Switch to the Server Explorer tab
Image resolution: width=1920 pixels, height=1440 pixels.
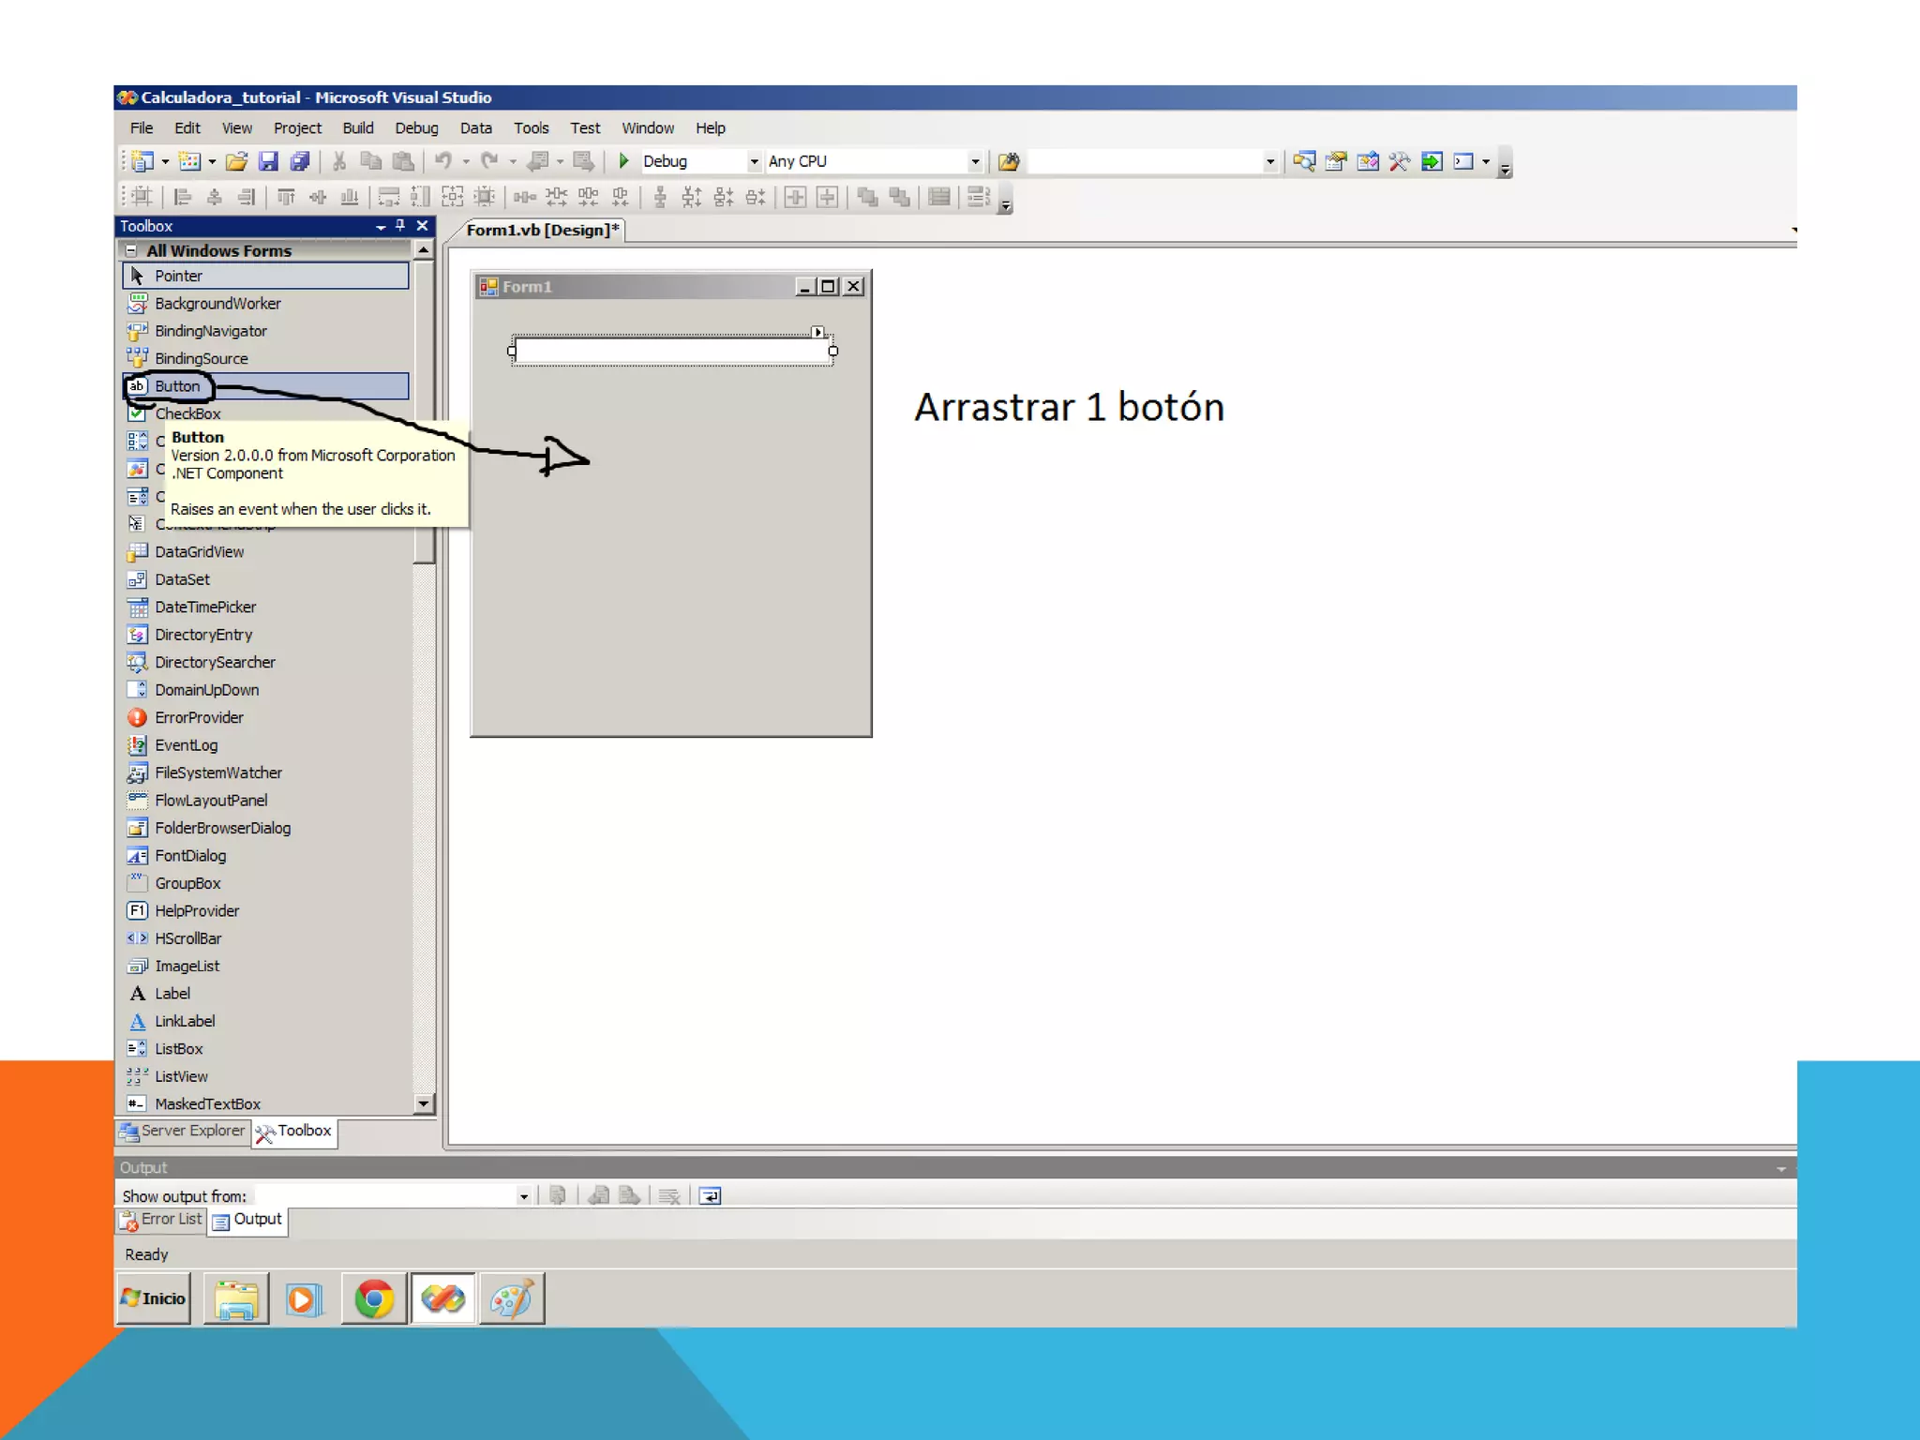pos(183,1132)
